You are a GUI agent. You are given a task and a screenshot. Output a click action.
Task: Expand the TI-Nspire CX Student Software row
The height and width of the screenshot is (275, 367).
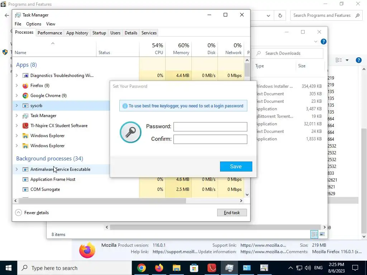[16, 126]
